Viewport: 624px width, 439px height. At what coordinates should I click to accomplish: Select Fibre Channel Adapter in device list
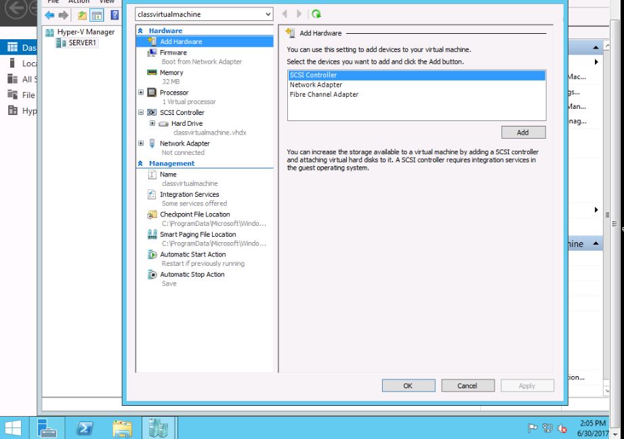(417, 94)
